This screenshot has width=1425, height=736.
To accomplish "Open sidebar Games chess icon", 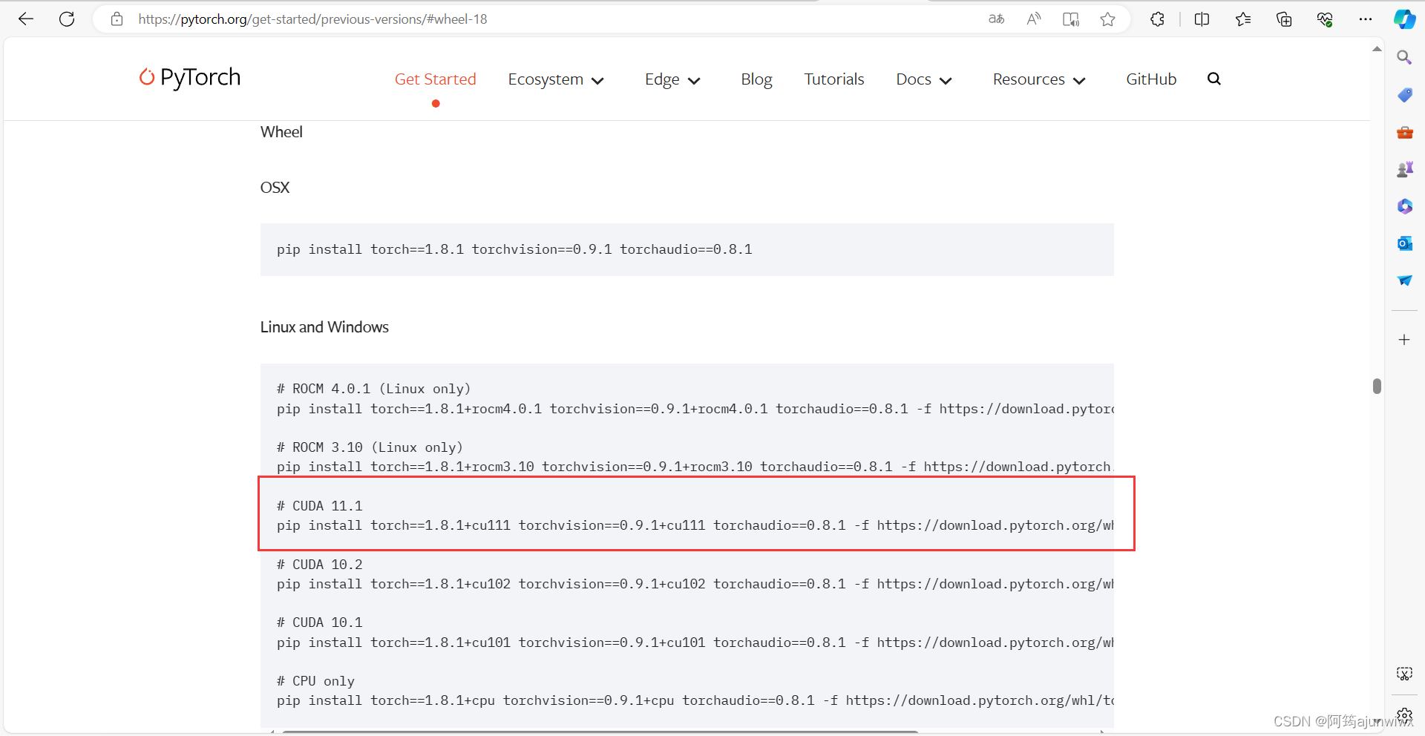I will [x=1404, y=170].
